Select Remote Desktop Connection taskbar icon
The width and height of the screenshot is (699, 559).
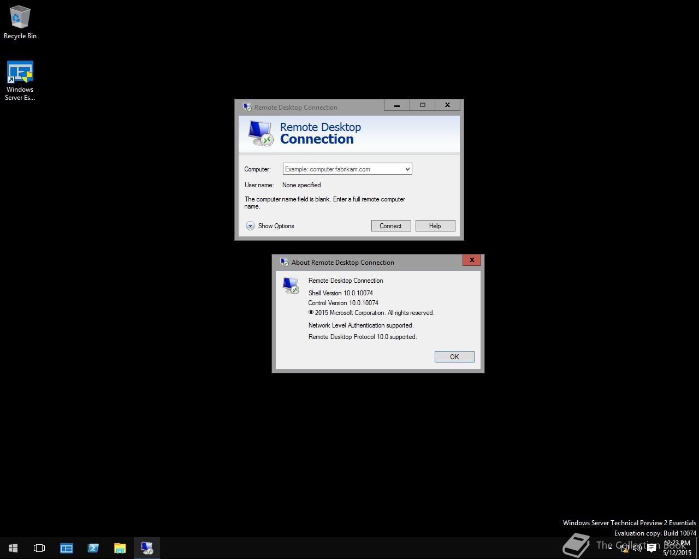tap(146, 548)
